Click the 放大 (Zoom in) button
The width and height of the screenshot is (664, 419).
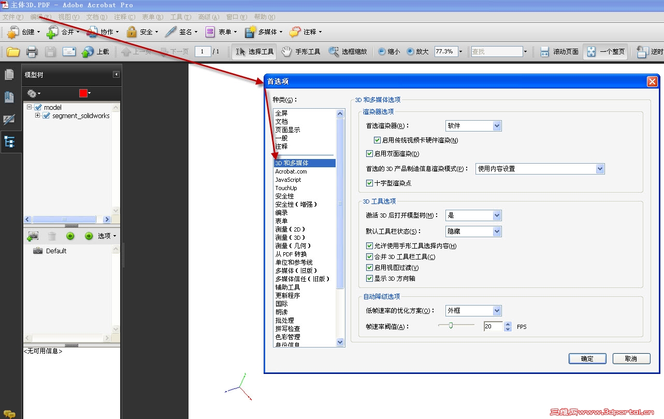(x=417, y=52)
